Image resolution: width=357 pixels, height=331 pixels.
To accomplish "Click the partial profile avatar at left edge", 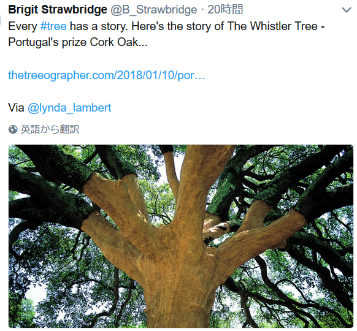I will pyautogui.click(x=1, y=20).
